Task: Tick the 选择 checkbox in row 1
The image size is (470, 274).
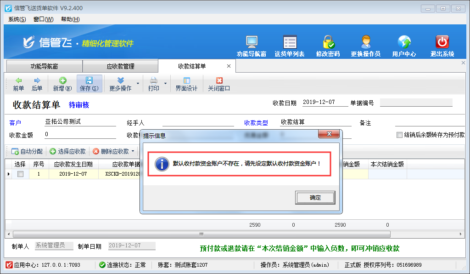Action: coord(20,174)
